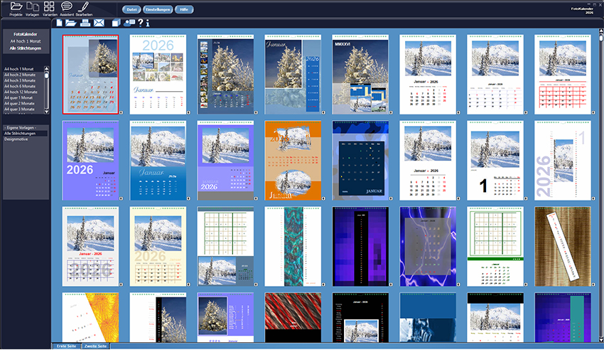This screenshot has height=350, width=604.
Task: Open the Varianten grid icon
Action: point(49,7)
